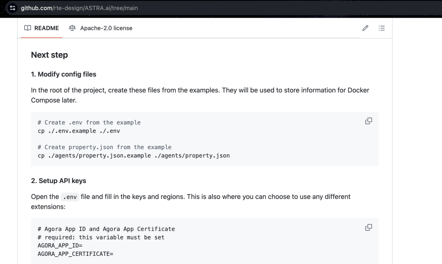Click the pencil icon to edit README
Screen dimensions: 442x264
[365, 28]
